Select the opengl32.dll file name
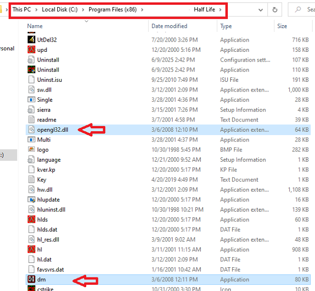Screen dimensions: 315x291 tap(53, 130)
